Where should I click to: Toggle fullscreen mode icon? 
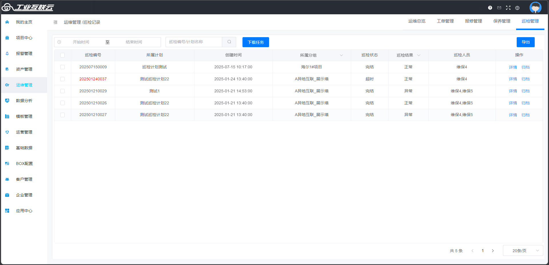[x=508, y=8]
